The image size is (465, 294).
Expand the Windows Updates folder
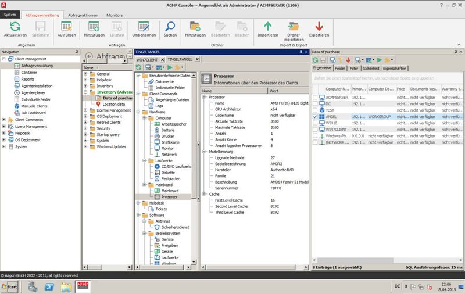click(x=85, y=146)
